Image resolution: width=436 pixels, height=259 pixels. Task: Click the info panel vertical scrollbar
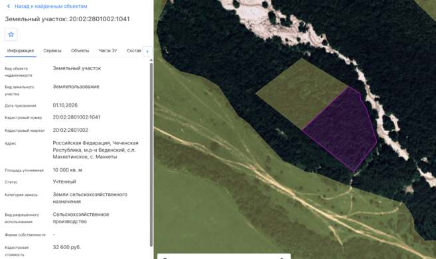pyautogui.click(x=151, y=154)
